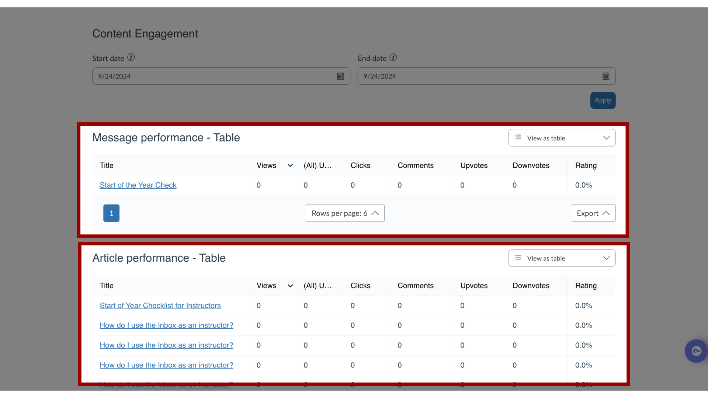
Task: Enable export options in Message performance table
Action: coord(593,213)
